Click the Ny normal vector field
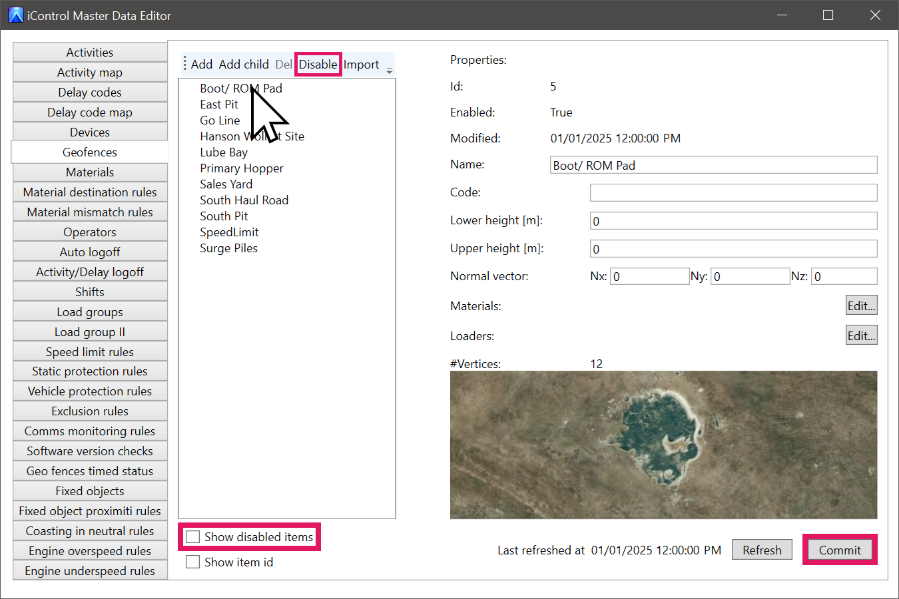This screenshot has width=899, height=599. (x=750, y=276)
